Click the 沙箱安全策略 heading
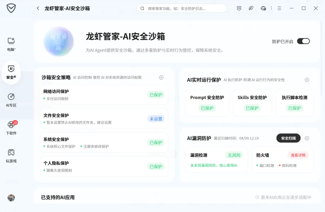 coord(56,77)
